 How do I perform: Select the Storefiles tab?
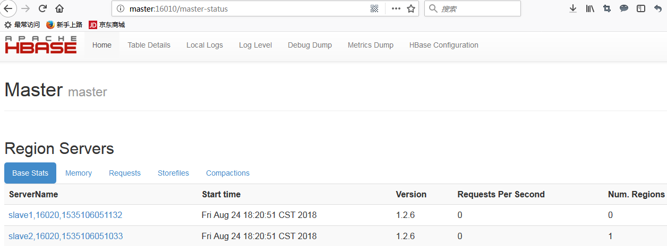(173, 173)
